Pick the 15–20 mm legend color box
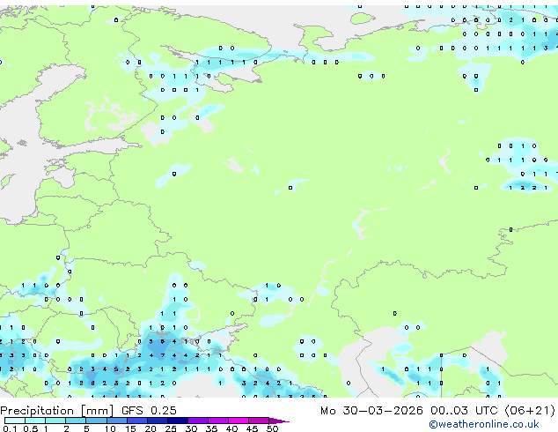The width and height of the screenshot is (558, 432). point(136,421)
